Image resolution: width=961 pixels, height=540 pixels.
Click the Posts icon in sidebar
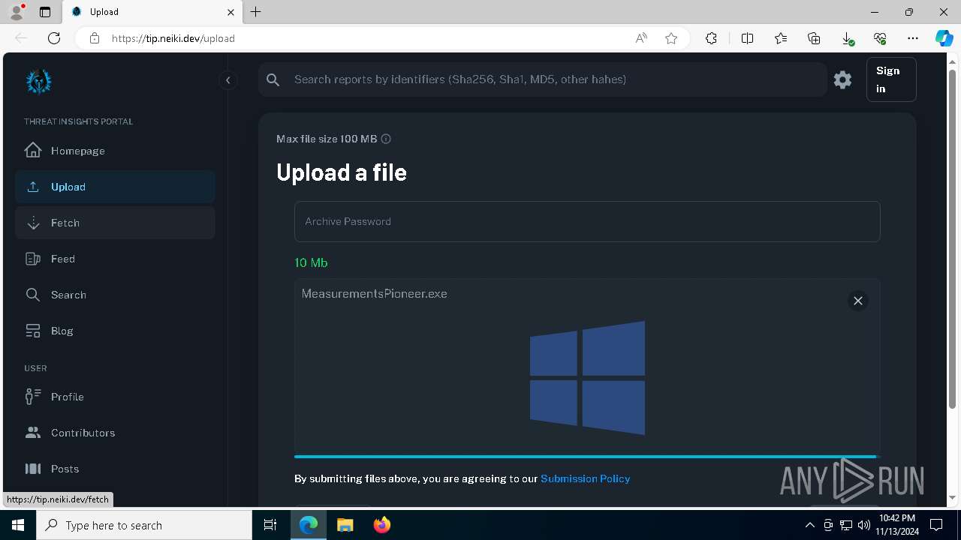point(33,469)
